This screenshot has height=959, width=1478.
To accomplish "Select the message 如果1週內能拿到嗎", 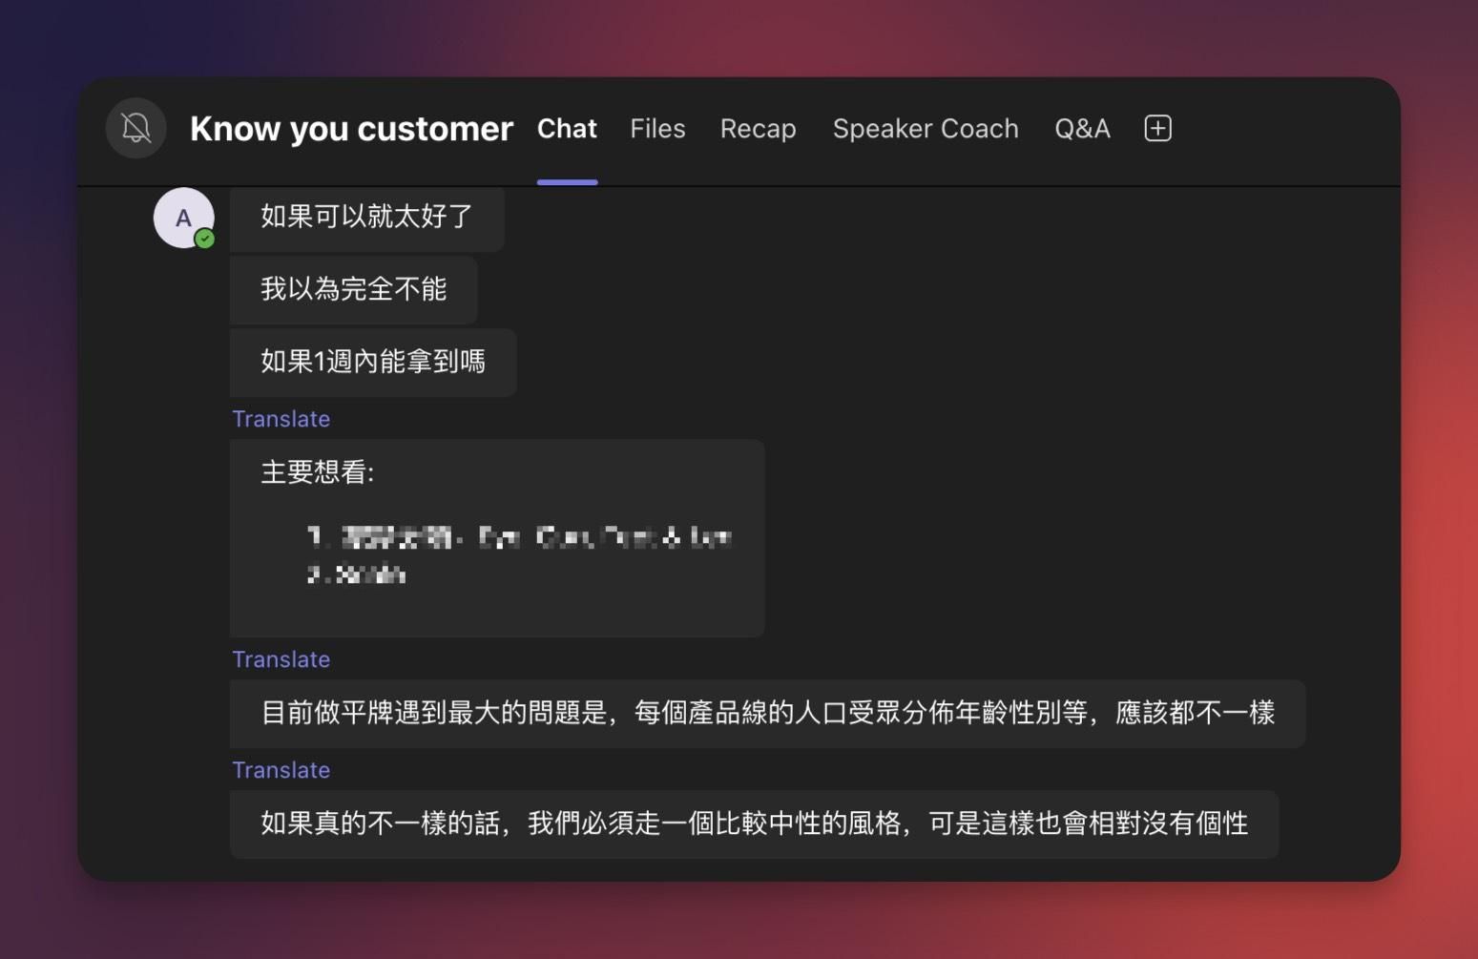I will tap(373, 362).
